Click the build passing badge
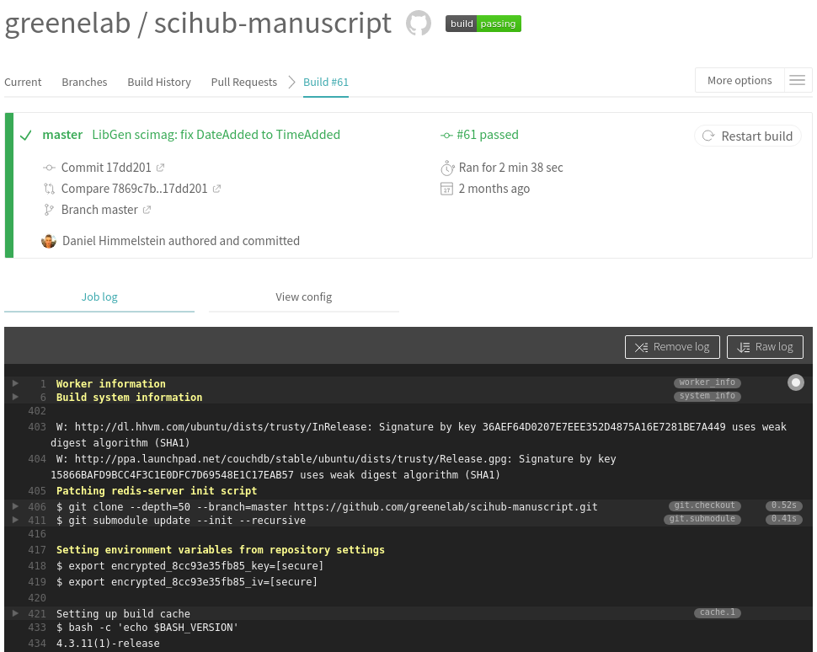 click(x=483, y=24)
